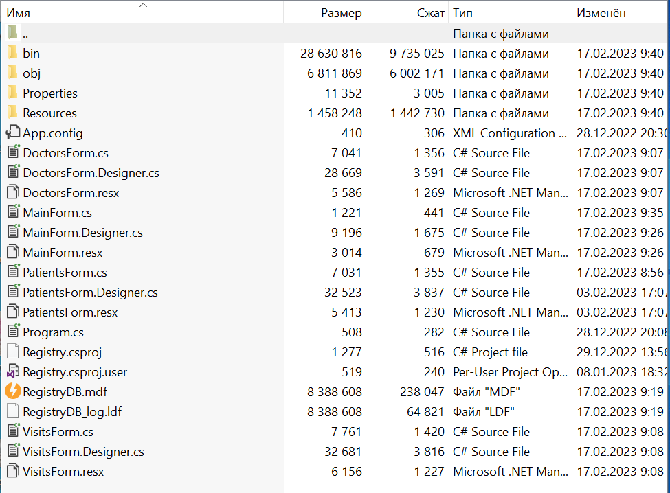Select the VisitsForm.resx file name
The width and height of the screenshot is (670, 493).
[63, 471]
